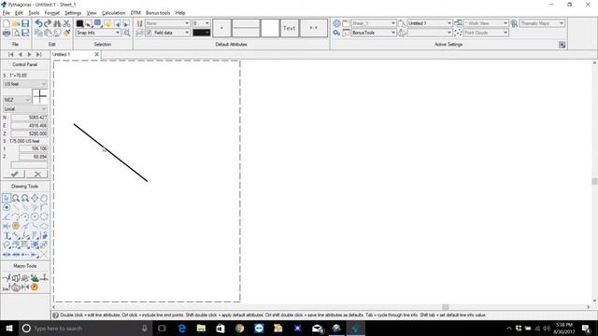Open the Field data layer dropdown

187,33
